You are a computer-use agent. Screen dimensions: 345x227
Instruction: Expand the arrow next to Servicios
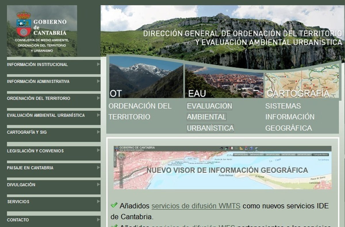98,201
